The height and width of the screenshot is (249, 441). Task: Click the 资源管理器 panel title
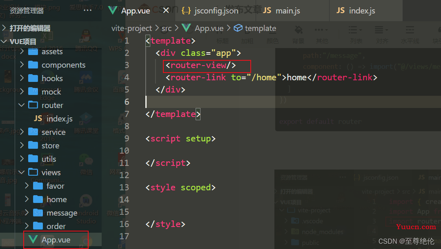point(27,11)
